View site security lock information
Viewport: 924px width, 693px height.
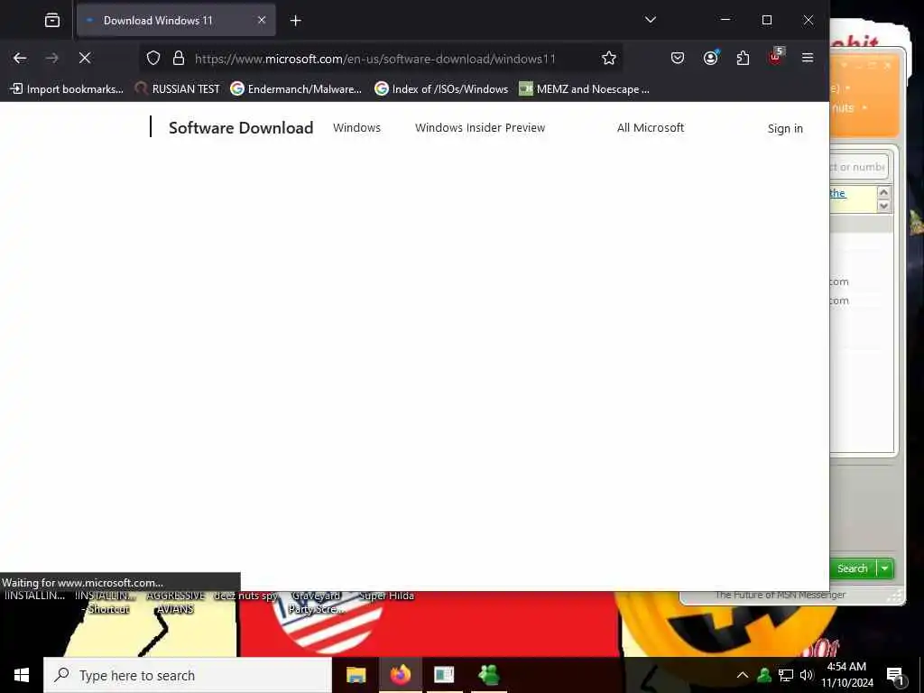pyautogui.click(x=179, y=58)
